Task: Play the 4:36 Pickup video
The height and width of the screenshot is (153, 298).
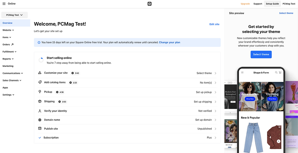Action: click(60, 92)
